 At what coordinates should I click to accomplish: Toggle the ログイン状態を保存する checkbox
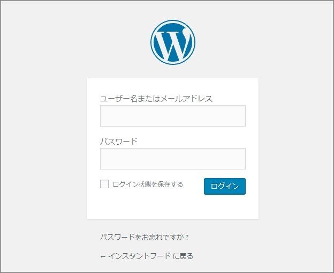click(x=104, y=184)
